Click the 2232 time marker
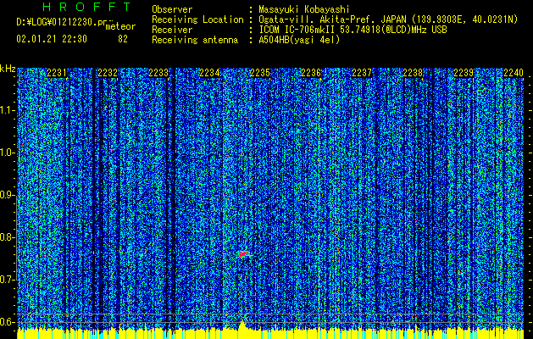The width and height of the screenshot is (533, 339). click(x=108, y=73)
